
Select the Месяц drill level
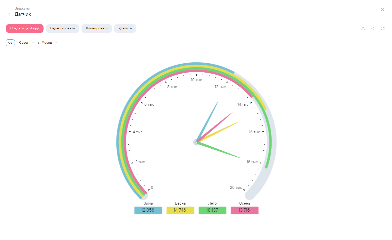47,43
